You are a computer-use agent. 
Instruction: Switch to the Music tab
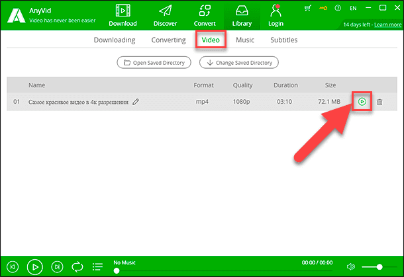pos(245,40)
